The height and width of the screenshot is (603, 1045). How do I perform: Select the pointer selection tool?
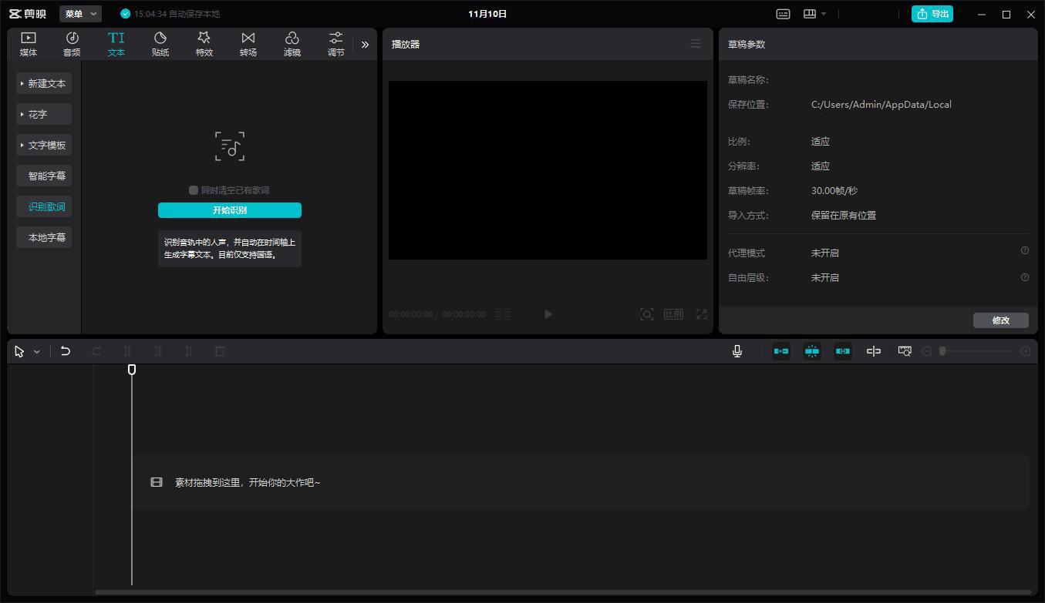click(x=20, y=351)
